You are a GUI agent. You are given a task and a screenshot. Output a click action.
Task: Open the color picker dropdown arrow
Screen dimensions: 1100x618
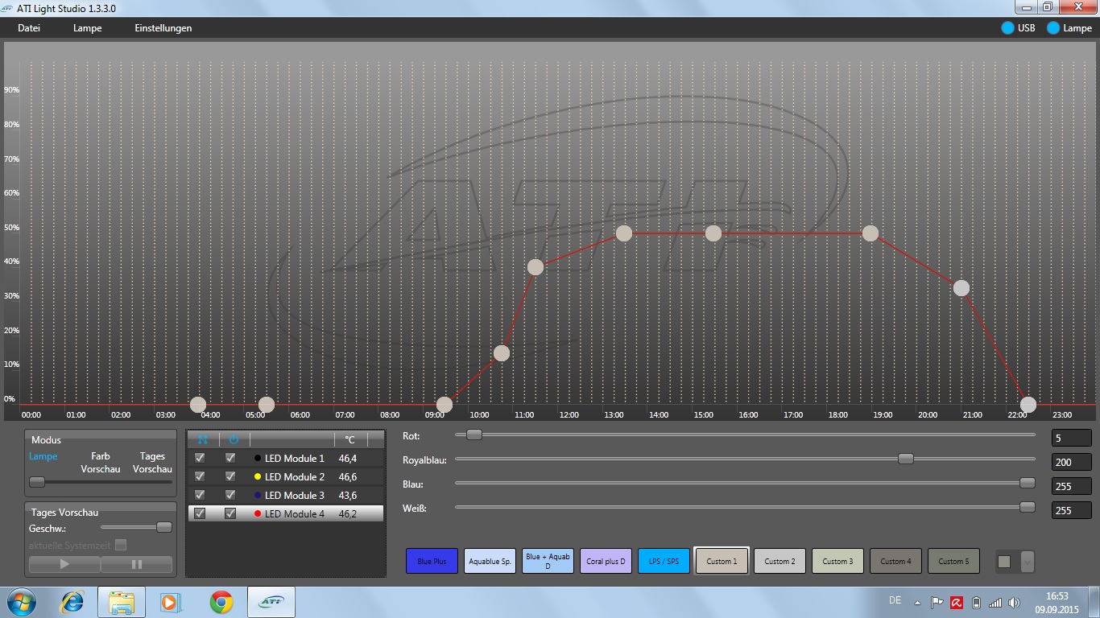click(1027, 562)
